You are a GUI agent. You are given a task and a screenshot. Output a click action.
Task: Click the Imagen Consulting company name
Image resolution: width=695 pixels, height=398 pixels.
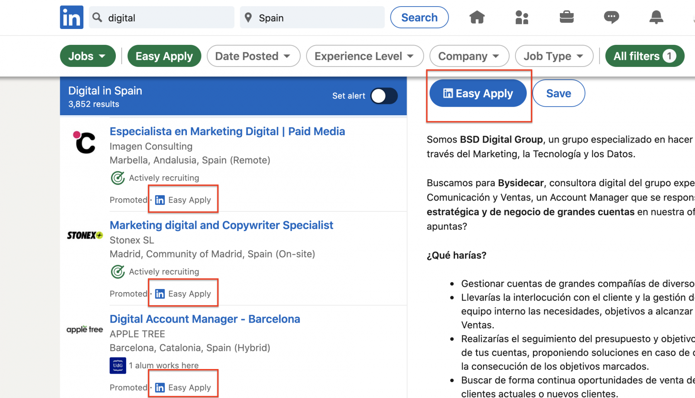pos(151,146)
